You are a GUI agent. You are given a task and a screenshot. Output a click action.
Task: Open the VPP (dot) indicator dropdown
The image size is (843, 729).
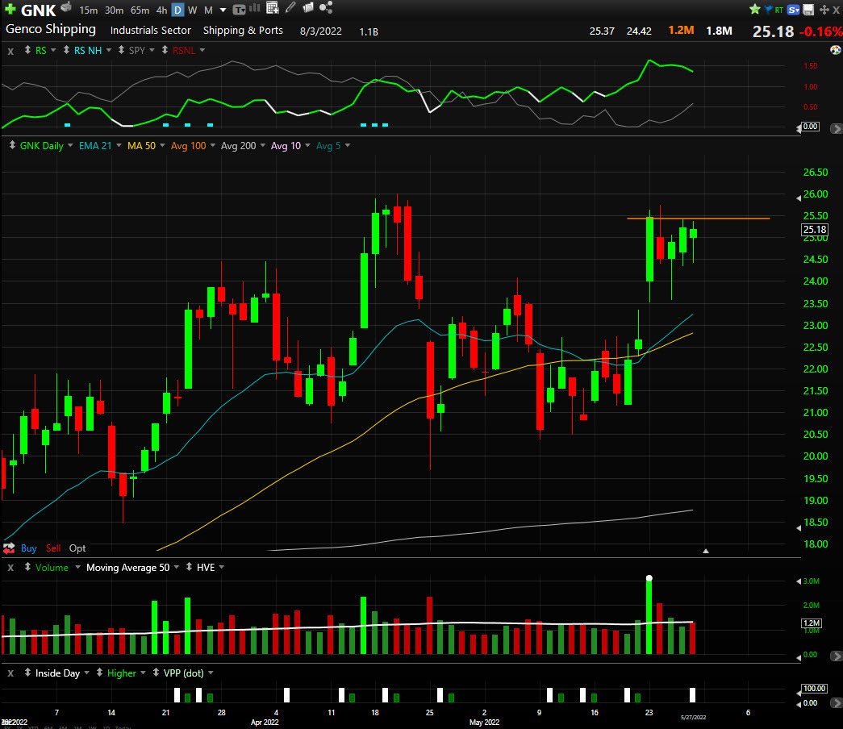[x=211, y=673]
